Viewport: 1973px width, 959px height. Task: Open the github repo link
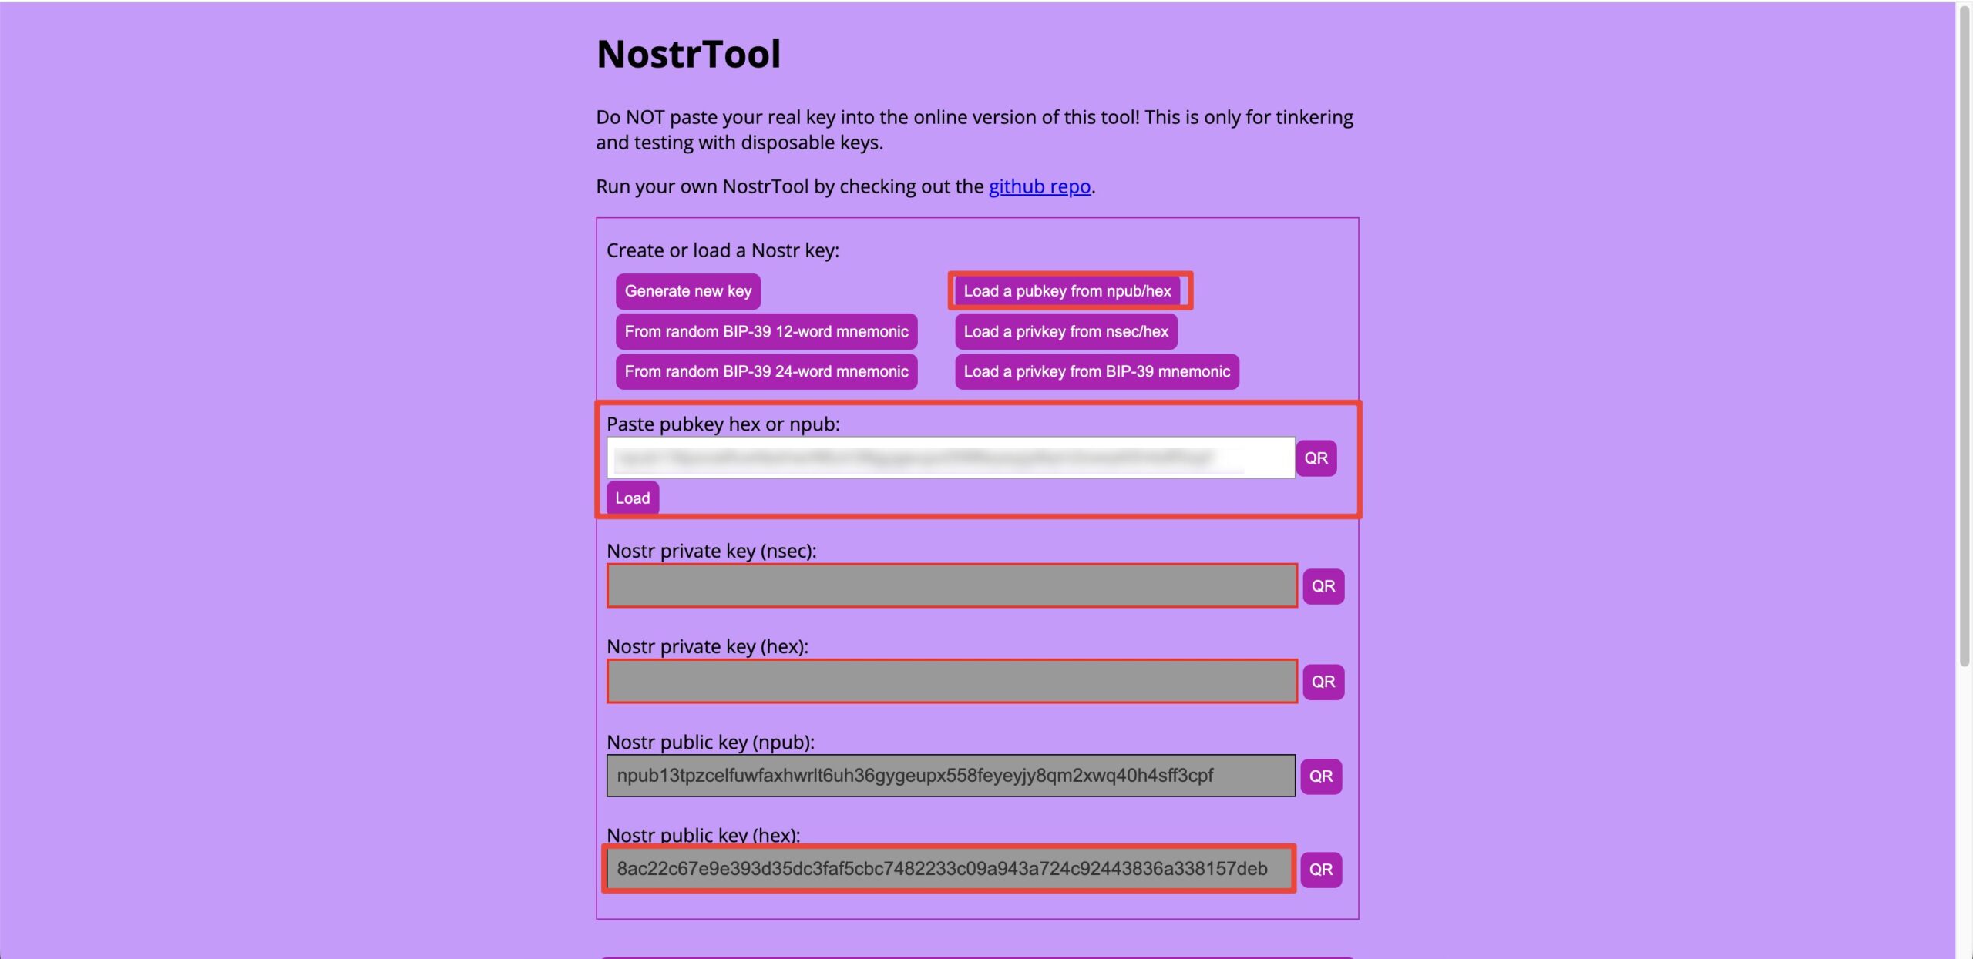click(x=1040, y=186)
